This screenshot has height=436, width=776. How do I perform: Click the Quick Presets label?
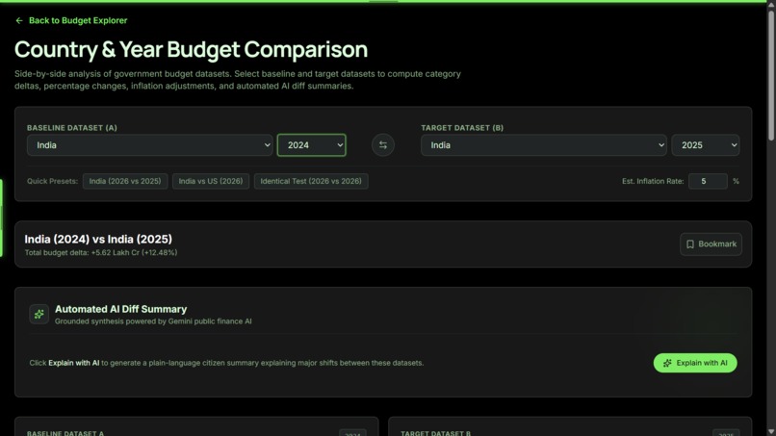tap(52, 181)
